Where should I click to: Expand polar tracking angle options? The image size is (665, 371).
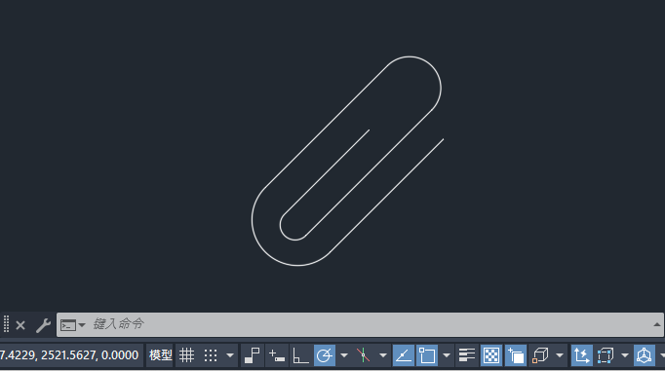point(344,355)
